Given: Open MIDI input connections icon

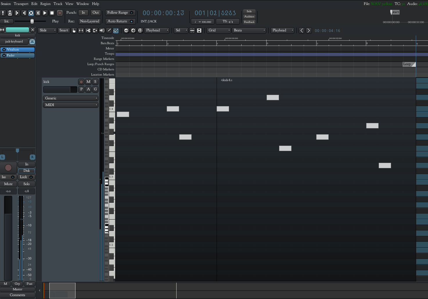Looking at the screenshot, I should click(32, 42).
